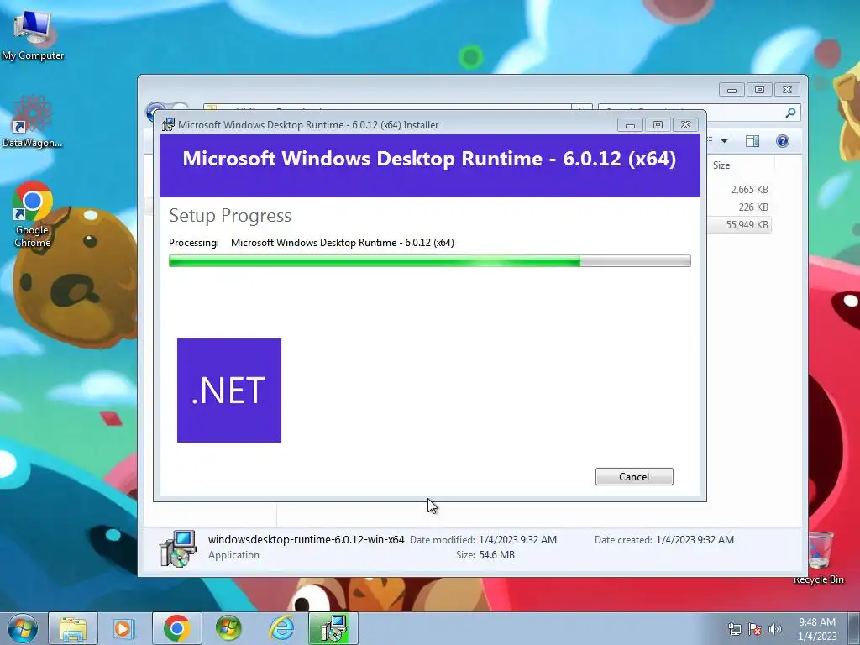Open the taskbar clock showing 9:48 AM
This screenshot has height=645, width=860.
pos(817,629)
